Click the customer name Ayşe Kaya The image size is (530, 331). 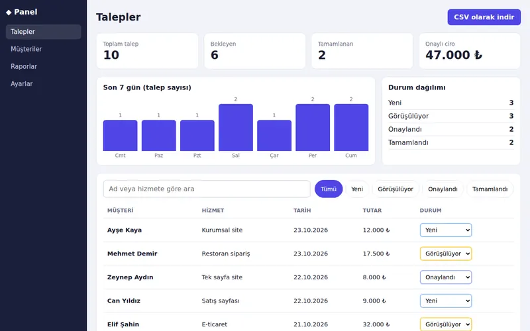click(125, 230)
